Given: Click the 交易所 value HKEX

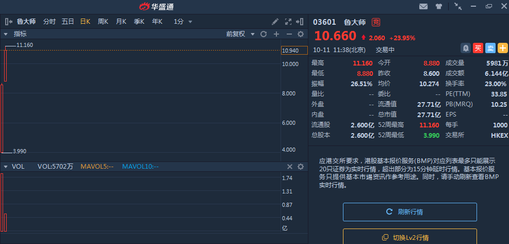Looking at the screenshot, I should [x=499, y=135].
